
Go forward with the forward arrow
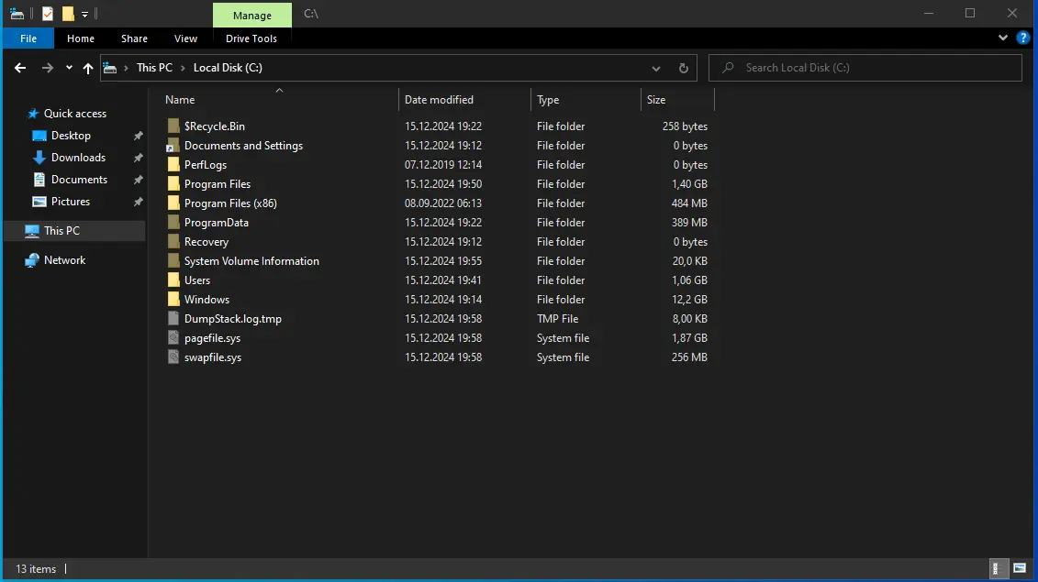click(47, 68)
